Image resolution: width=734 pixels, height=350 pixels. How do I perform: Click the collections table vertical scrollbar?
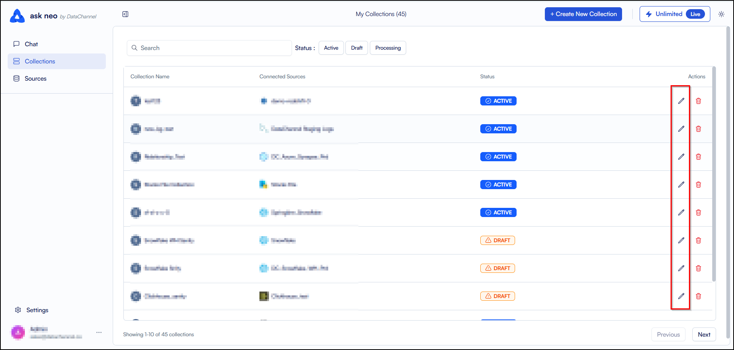714,174
